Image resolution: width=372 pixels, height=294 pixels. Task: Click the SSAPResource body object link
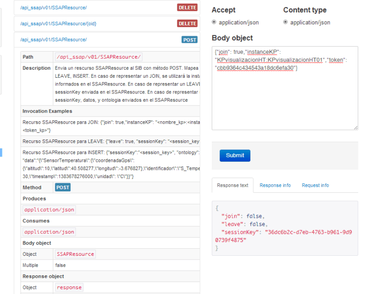click(x=75, y=254)
